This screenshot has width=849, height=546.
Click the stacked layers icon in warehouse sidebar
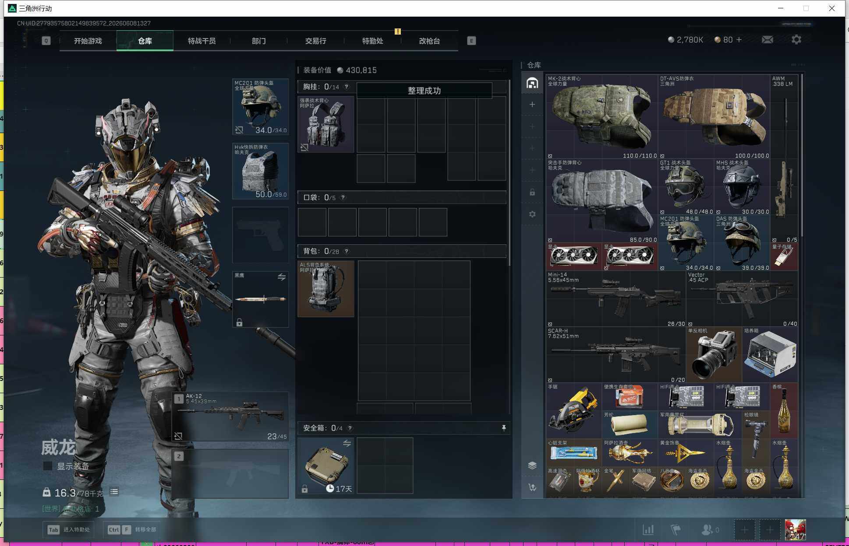pos(532,465)
